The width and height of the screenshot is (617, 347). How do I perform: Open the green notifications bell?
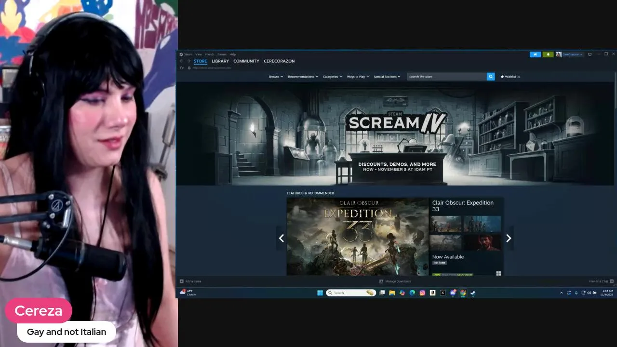coord(548,54)
